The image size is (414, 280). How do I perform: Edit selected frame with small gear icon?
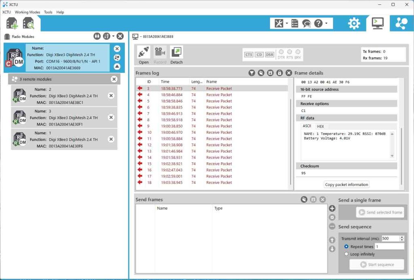point(332,217)
